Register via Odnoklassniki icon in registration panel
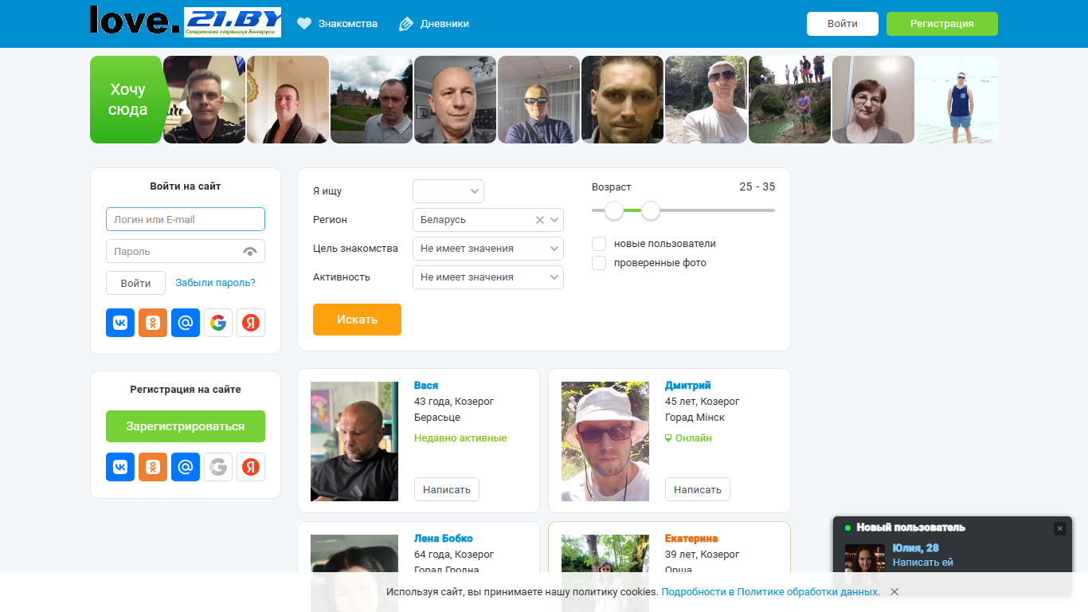Image resolution: width=1088 pixels, height=612 pixels. click(153, 467)
